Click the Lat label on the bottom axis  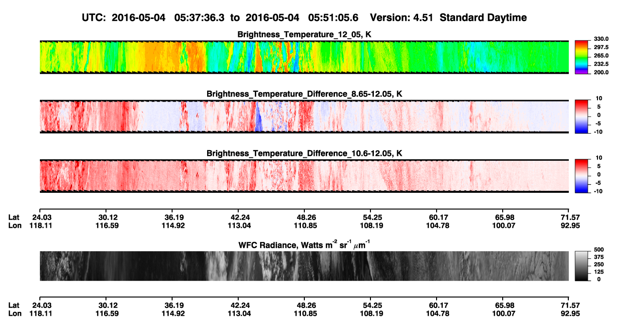click(14, 305)
